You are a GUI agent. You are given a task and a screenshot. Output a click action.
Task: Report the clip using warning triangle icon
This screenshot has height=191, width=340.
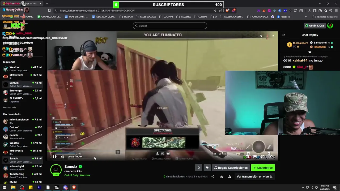tap(229, 177)
